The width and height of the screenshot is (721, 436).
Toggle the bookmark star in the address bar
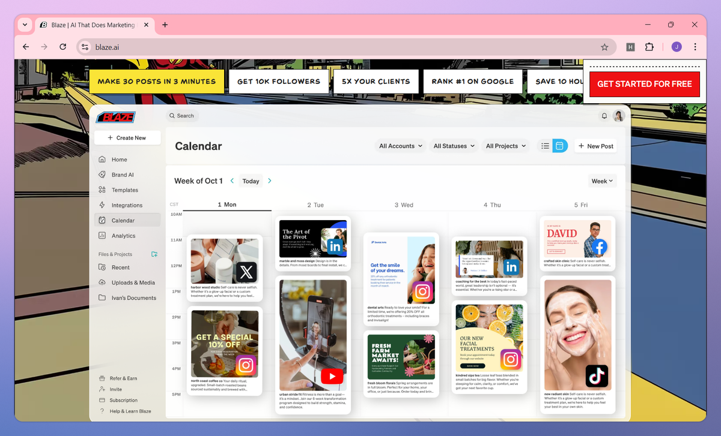[x=605, y=47]
